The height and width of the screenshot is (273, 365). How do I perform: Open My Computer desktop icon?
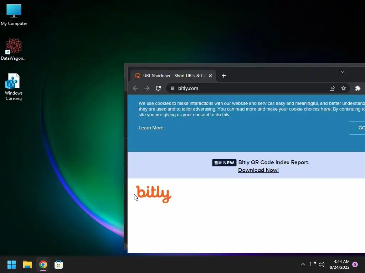click(x=14, y=15)
